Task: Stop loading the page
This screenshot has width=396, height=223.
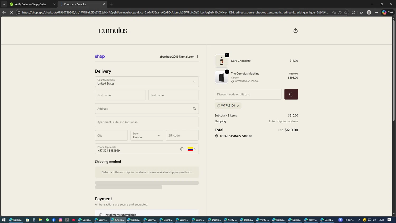Action: pos(11,12)
